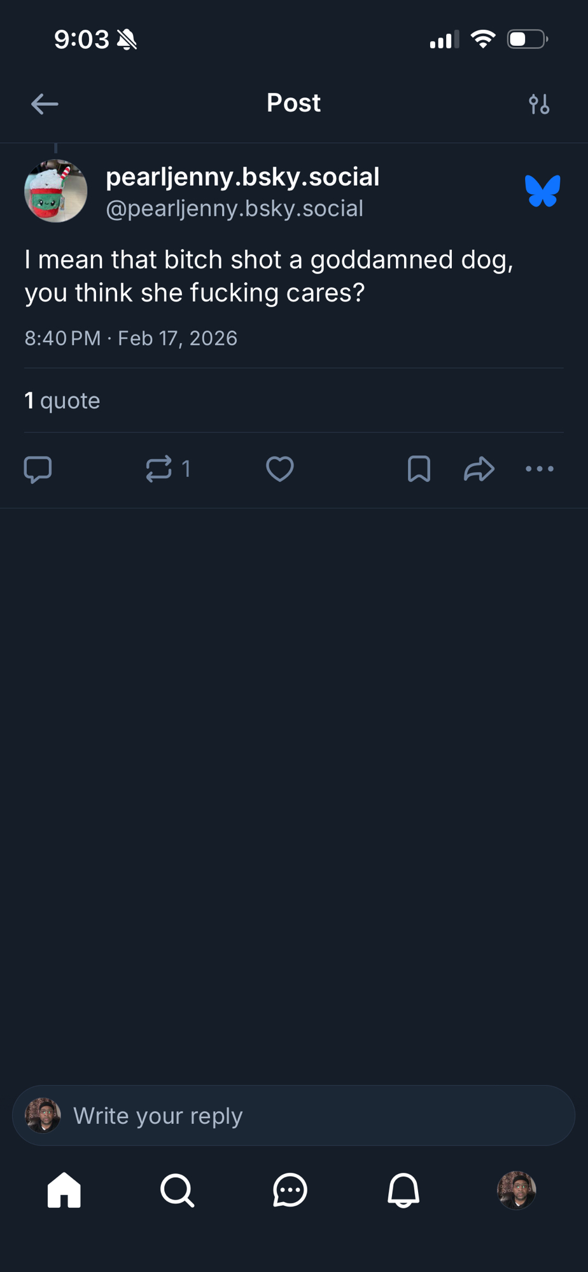Open my profile tab avatar
Image resolution: width=588 pixels, height=1272 pixels.
pyautogui.click(x=516, y=1190)
